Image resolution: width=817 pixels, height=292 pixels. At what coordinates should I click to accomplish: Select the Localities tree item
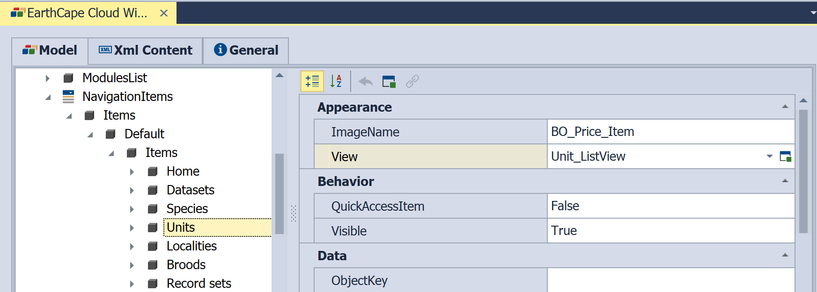pyautogui.click(x=192, y=246)
